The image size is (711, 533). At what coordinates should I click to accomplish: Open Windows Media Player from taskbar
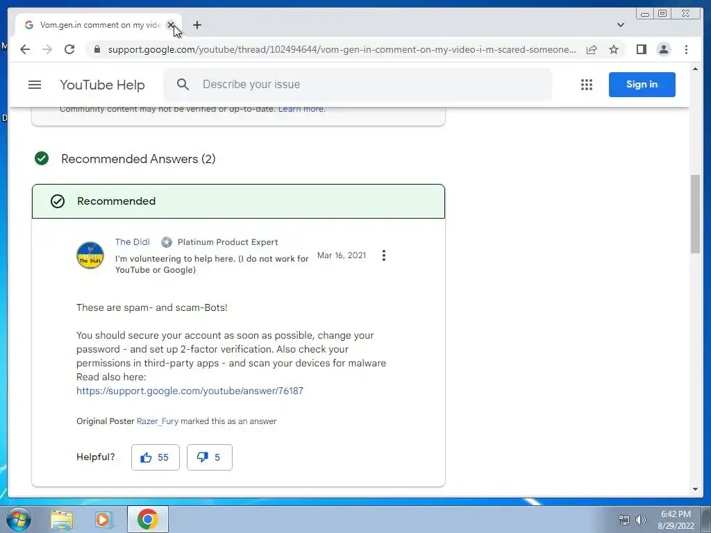click(104, 519)
